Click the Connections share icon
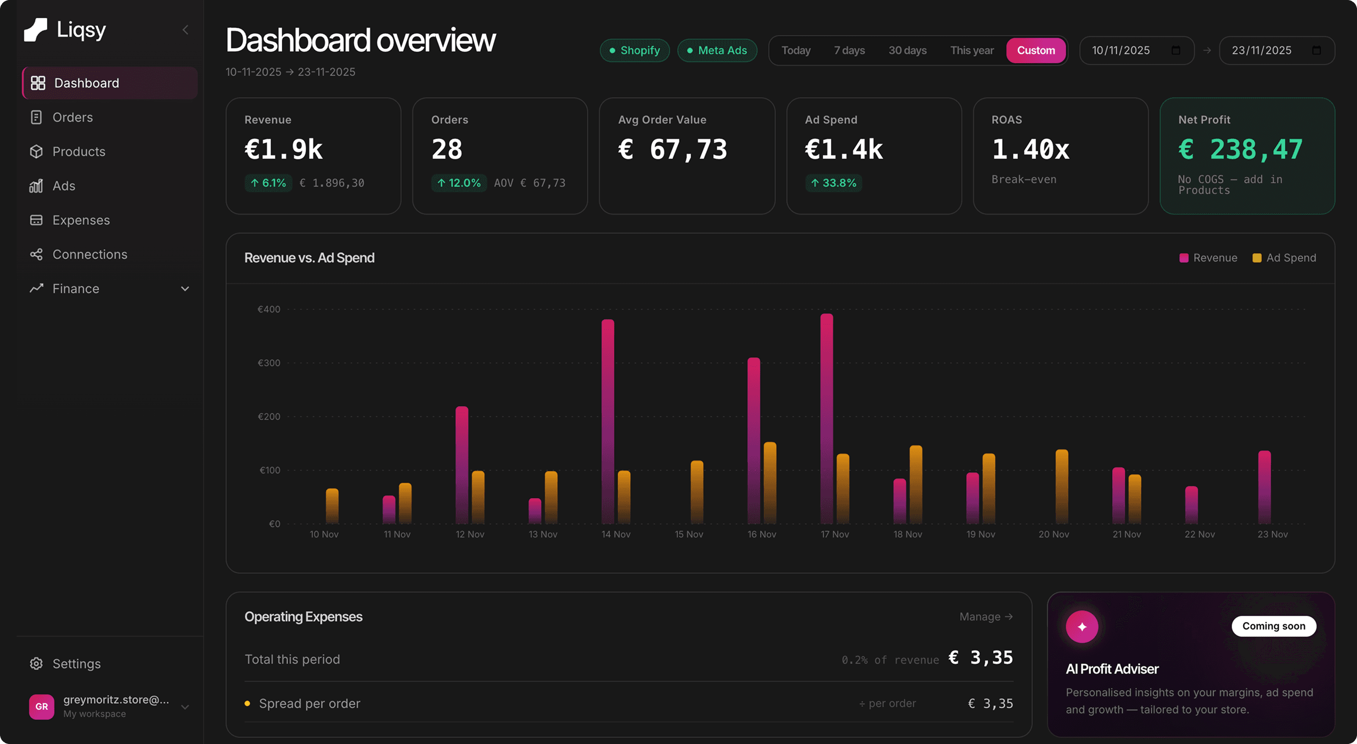The height and width of the screenshot is (744, 1357). click(36, 254)
